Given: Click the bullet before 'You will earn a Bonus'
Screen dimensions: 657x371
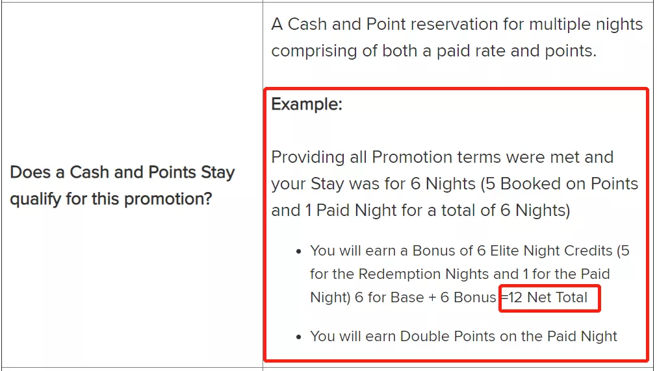Looking at the screenshot, I should (299, 252).
